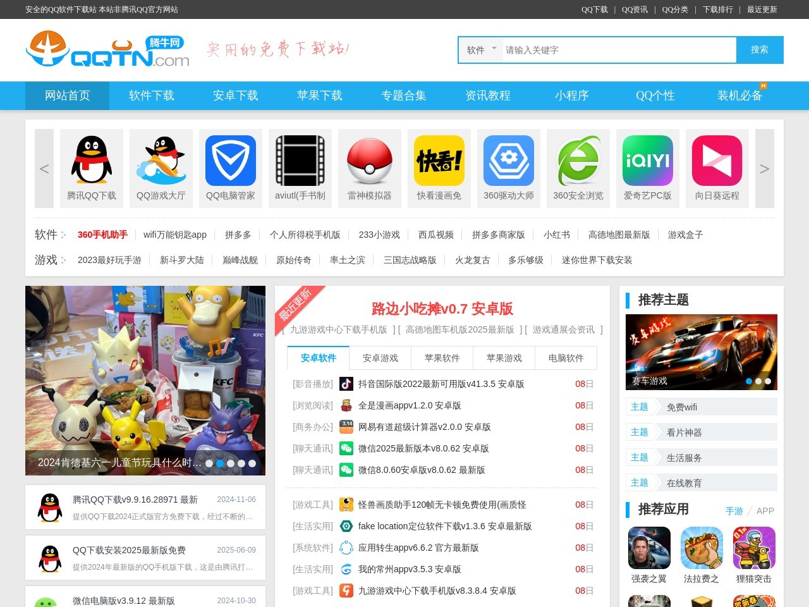This screenshot has width=809, height=607.
Task: Advance the icon carousel with the right arrow
Action: 765,168
